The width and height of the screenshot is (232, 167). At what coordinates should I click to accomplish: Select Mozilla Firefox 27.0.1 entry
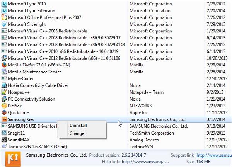[x=39, y=65]
